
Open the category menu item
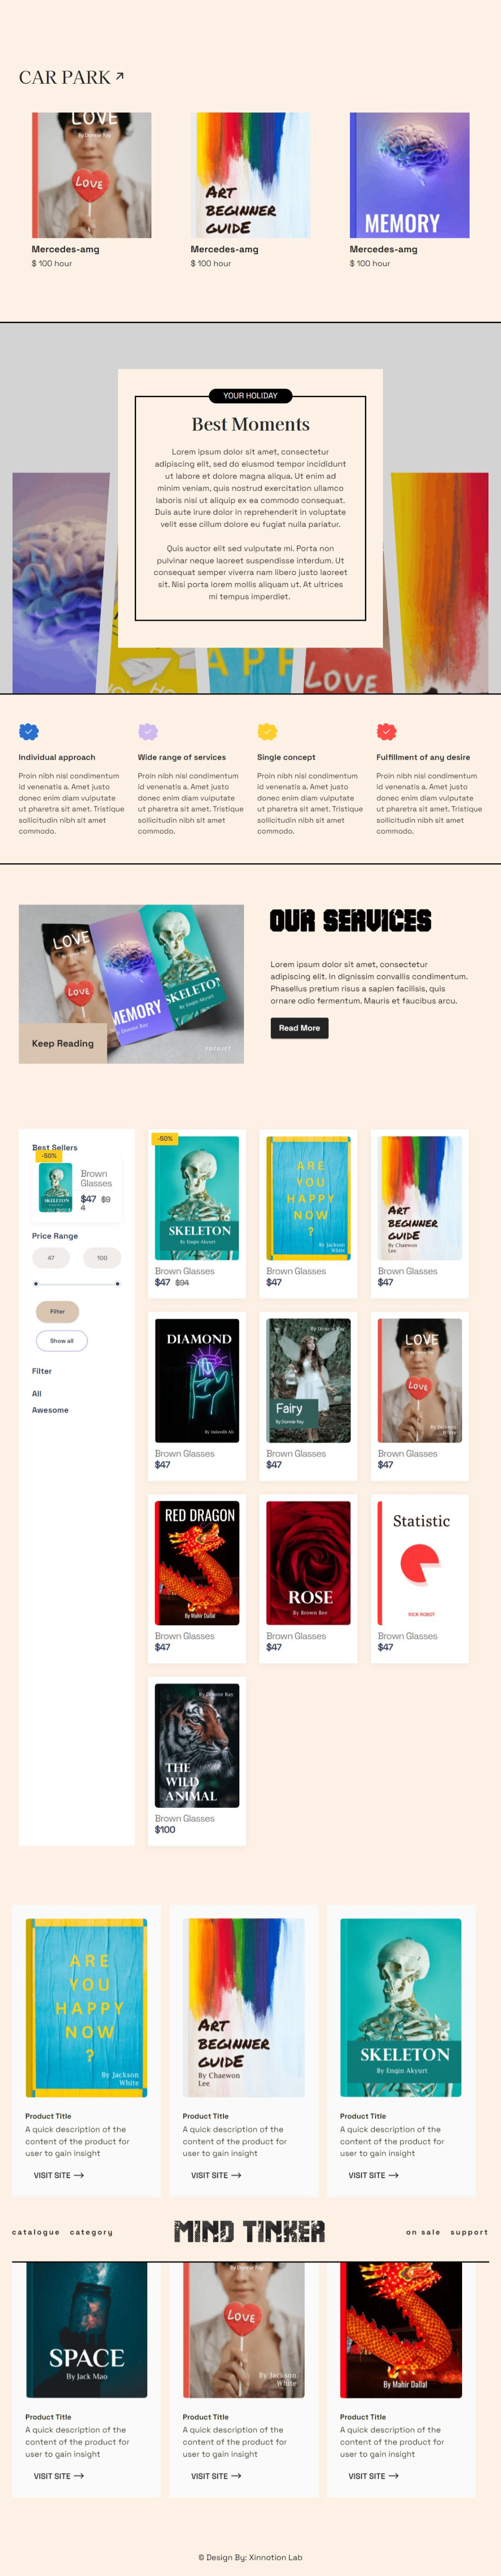[91, 2232]
